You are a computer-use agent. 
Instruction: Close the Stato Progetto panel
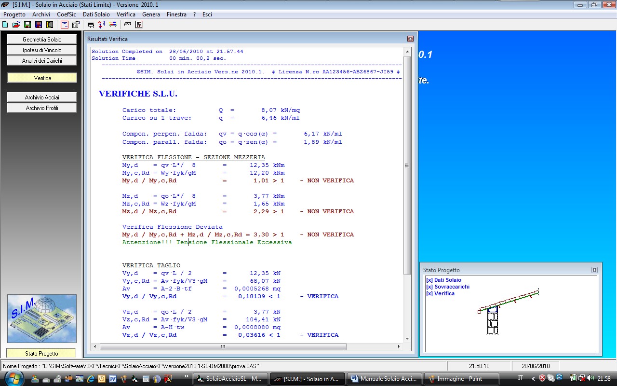click(x=594, y=270)
